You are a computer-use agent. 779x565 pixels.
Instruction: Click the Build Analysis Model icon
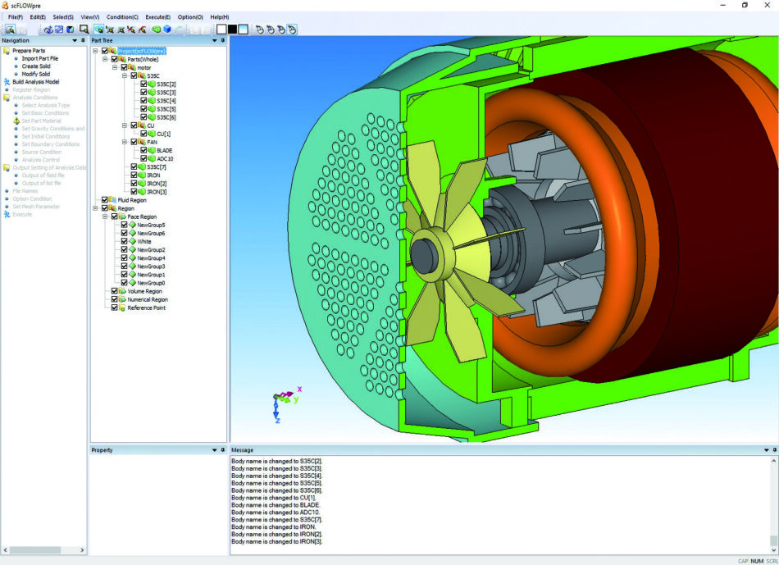tap(7, 81)
